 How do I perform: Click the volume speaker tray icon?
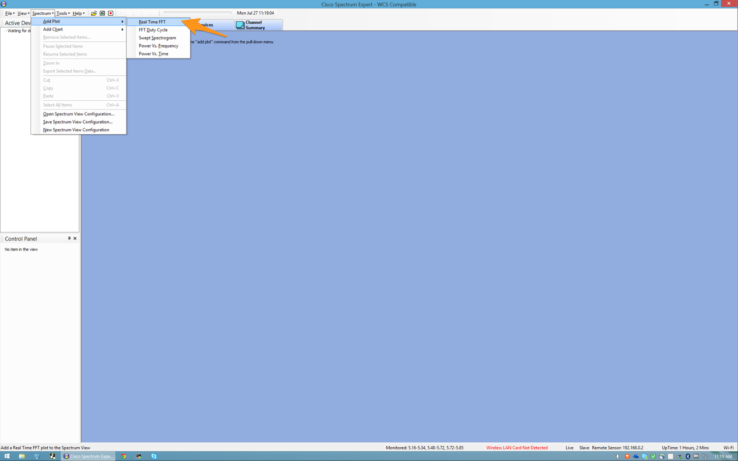(x=618, y=456)
